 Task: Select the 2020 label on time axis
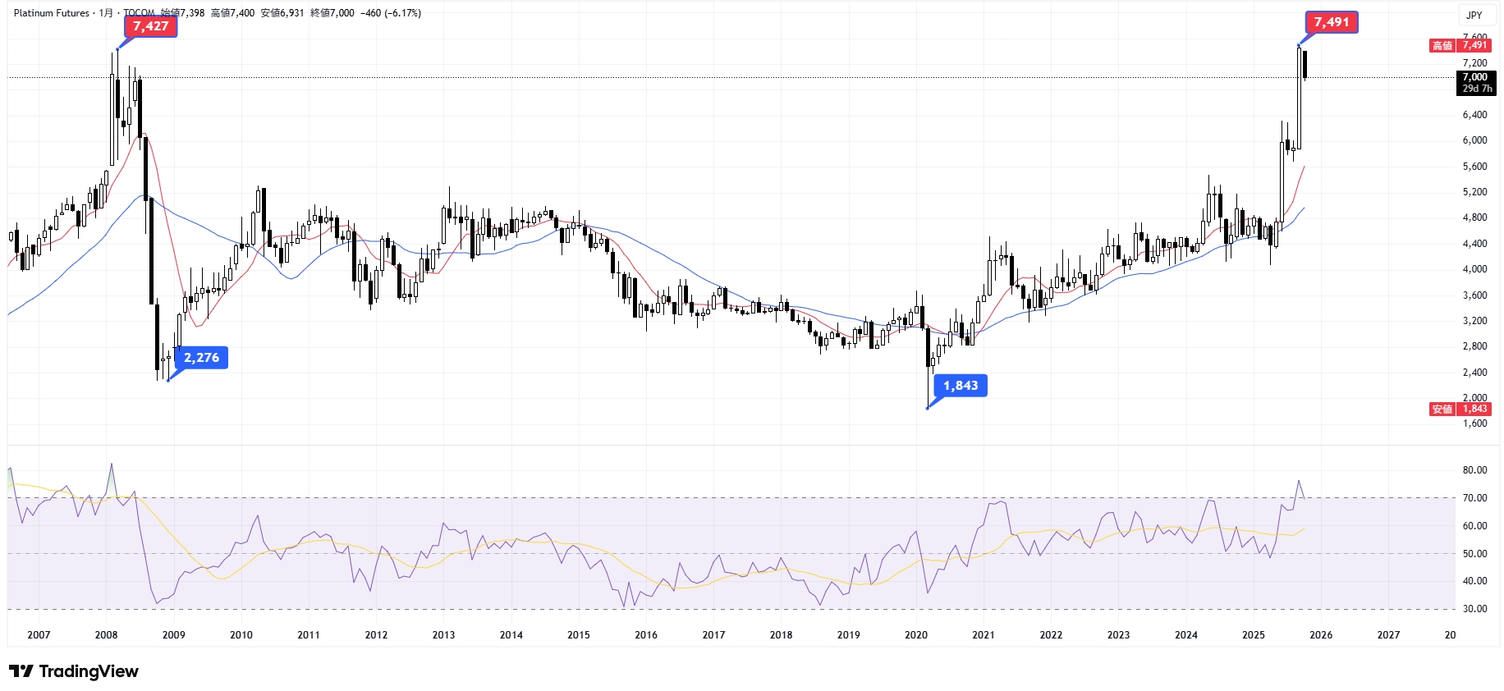point(915,635)
